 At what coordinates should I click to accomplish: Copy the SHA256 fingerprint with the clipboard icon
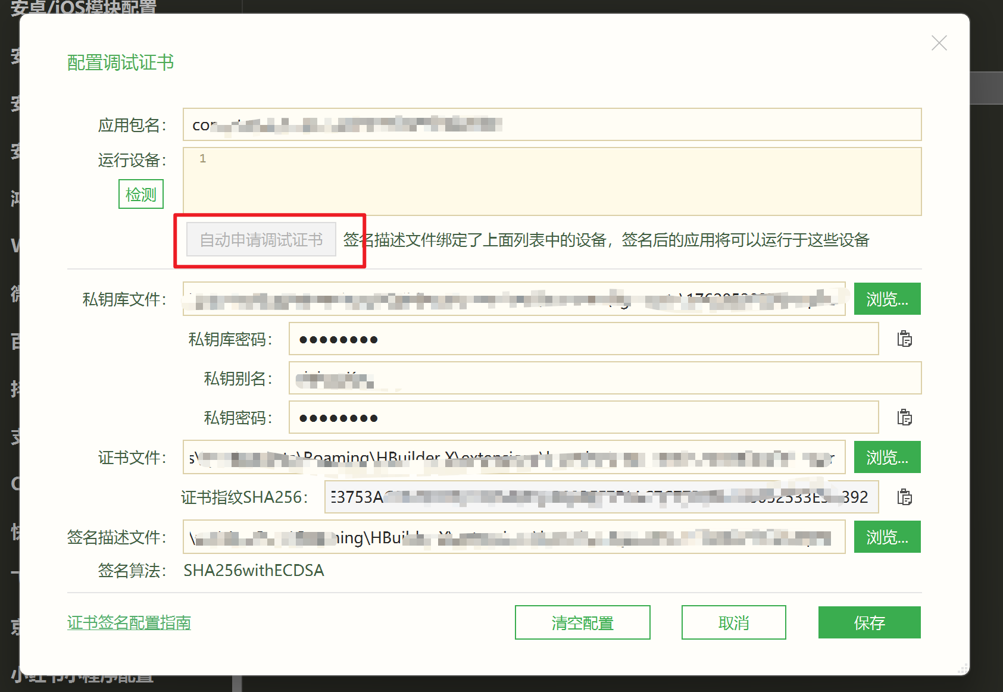[904, 497]
